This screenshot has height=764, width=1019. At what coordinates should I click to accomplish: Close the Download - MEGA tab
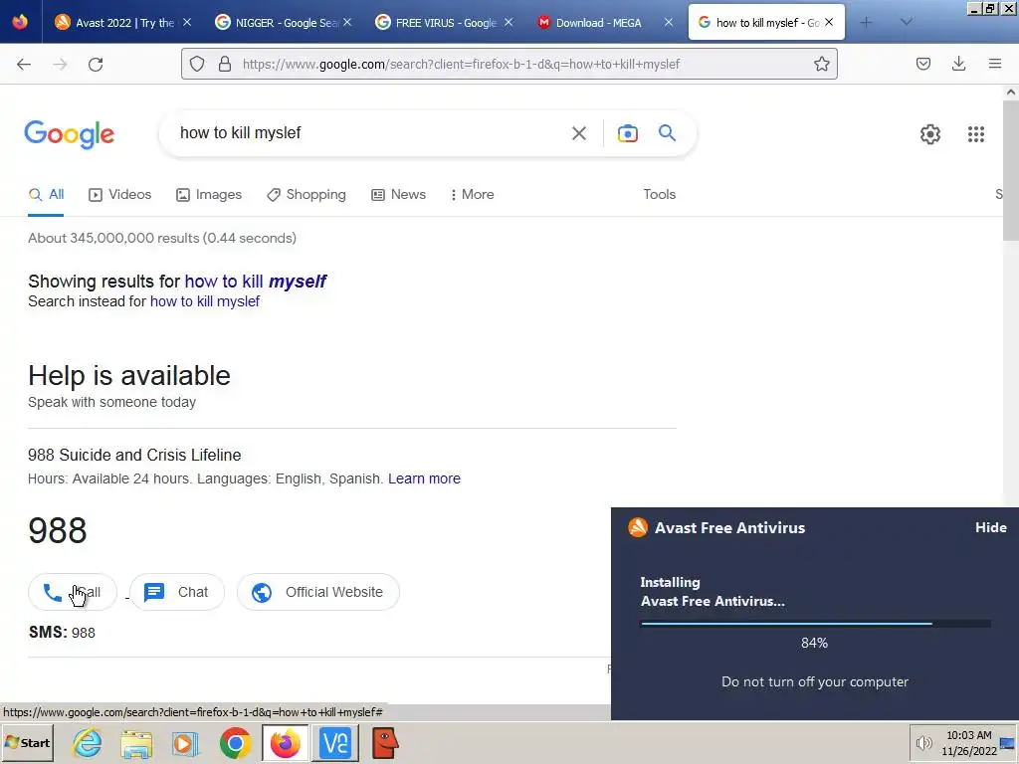coord(668,22)
